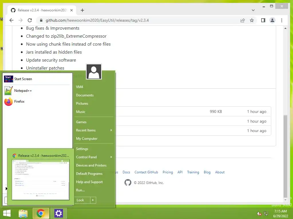Expand Recent Items submenu arrow
This screenshot has height=219, width=293.
[x=111, y=130]
